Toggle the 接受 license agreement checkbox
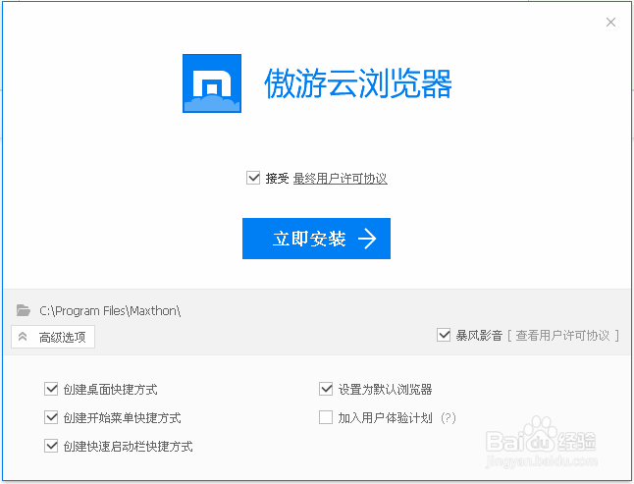The image size is (634, 484). [253, 178]
